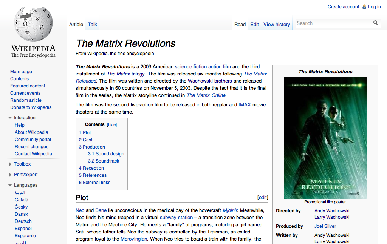Open The Matrix trilogy link
The height and width of the screenshot is (244, 387).
125,74
